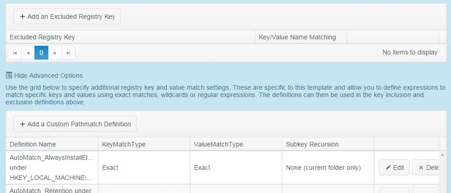The image size is (451, 193).
Task: Click the Hide Advanced Options list icon
Action: [9, 76]
